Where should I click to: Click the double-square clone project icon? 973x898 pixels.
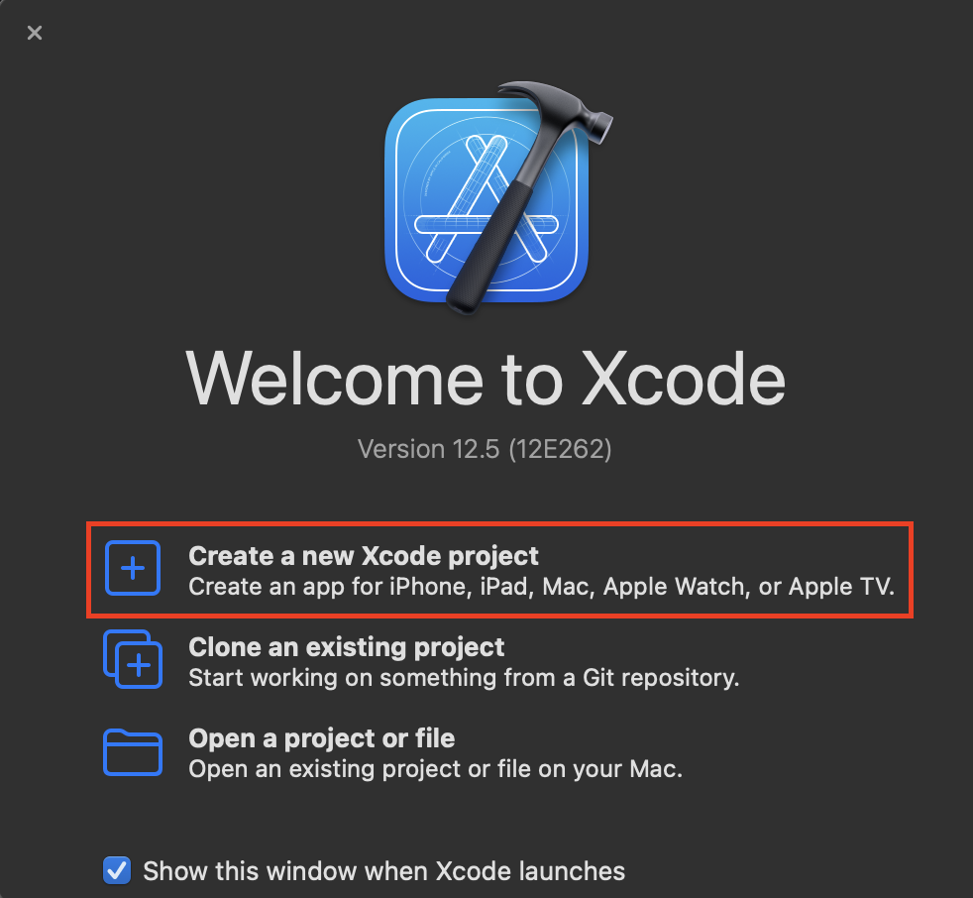[133, 659]
